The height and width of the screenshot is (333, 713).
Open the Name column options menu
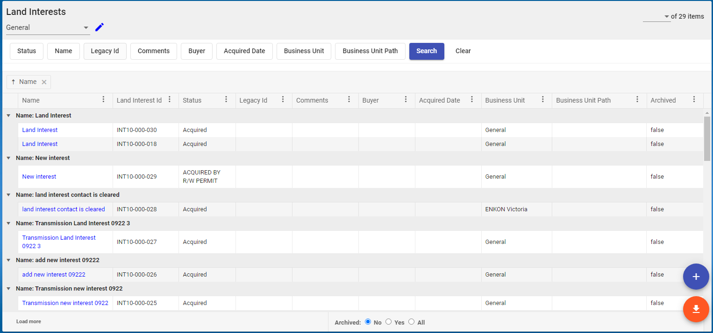click(103, 100)
